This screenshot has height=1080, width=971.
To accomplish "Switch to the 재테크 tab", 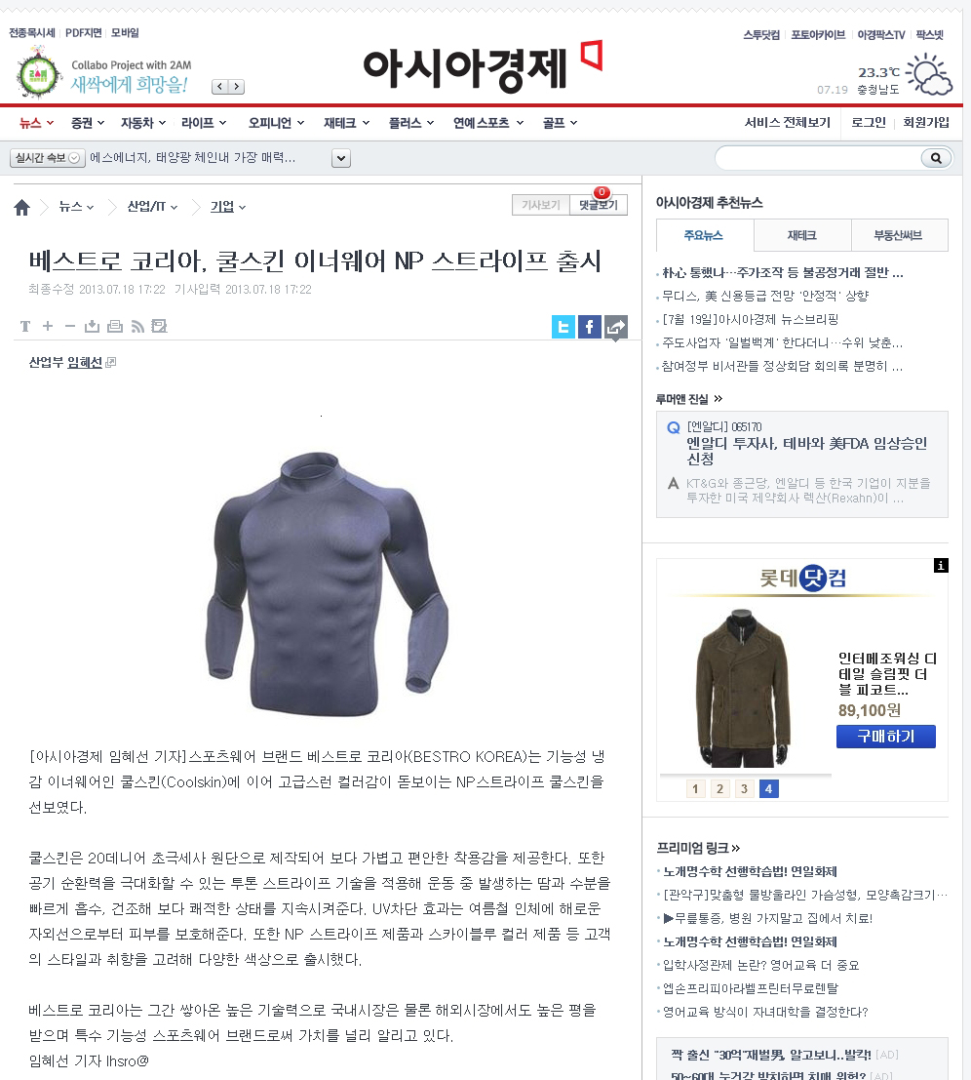I will point(802,235).
